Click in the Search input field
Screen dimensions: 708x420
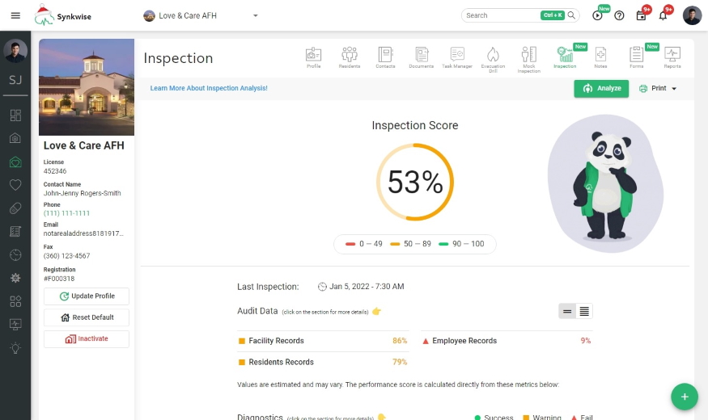point(500,15)
